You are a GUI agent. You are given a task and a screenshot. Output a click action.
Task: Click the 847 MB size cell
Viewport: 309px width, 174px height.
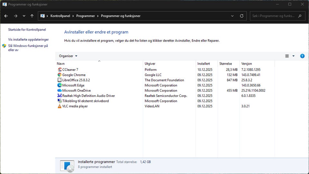pyautogui.click(x=232, y=80)
